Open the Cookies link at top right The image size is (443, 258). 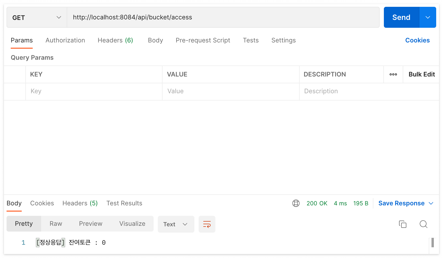coord(418,40)
